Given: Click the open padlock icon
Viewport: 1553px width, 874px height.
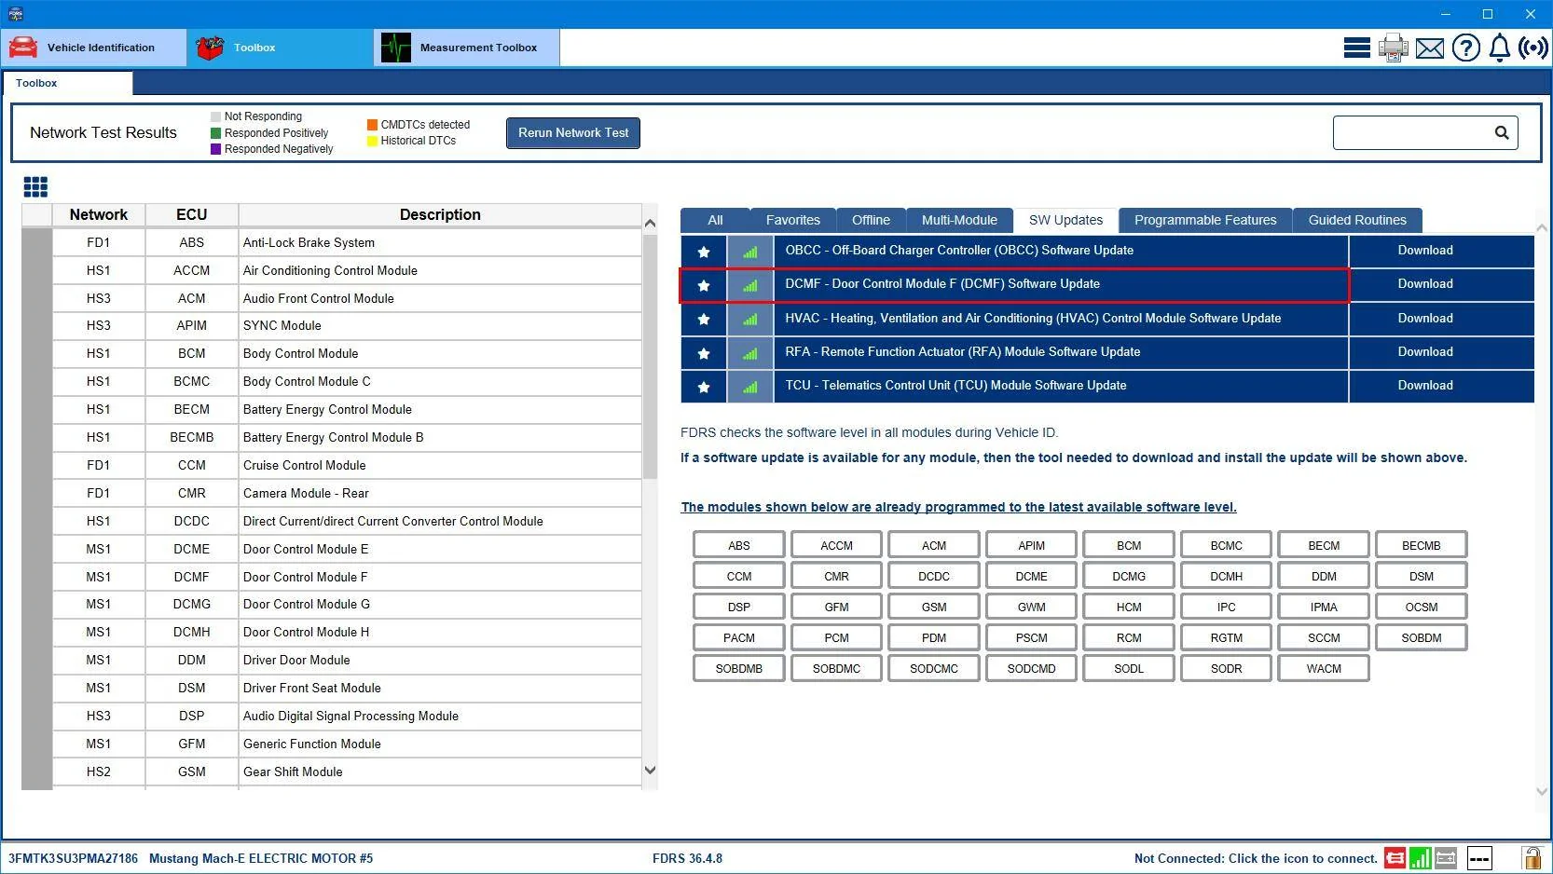Looking at the screenshot, I should (1532, 858).
